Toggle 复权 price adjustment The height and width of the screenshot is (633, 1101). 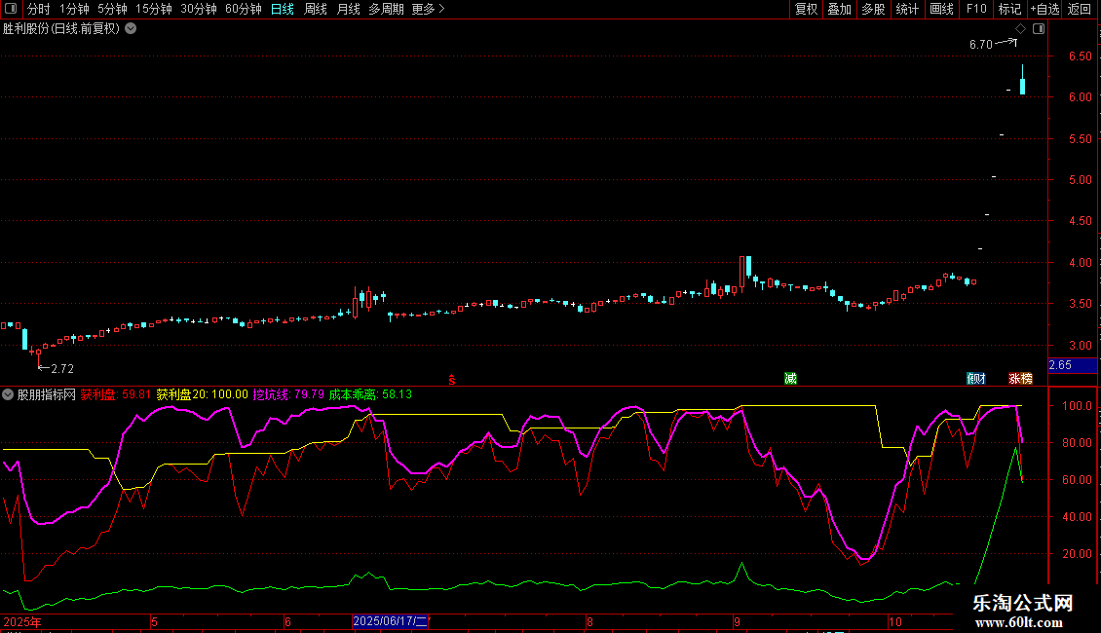[806, 9]
